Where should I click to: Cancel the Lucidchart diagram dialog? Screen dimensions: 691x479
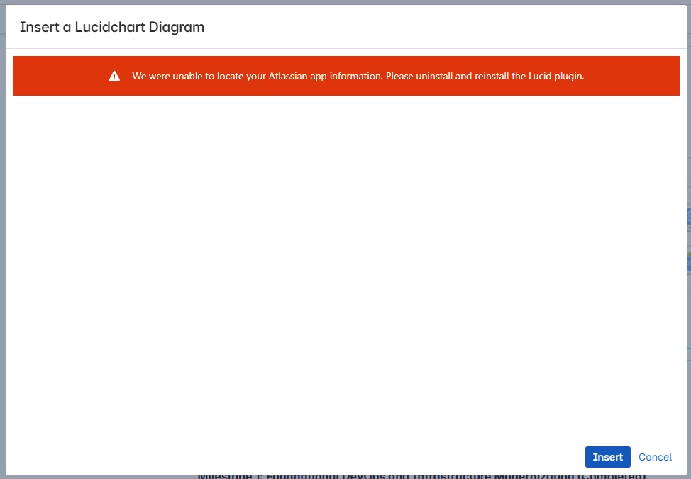pyautogui.click(x=655, y=457)
